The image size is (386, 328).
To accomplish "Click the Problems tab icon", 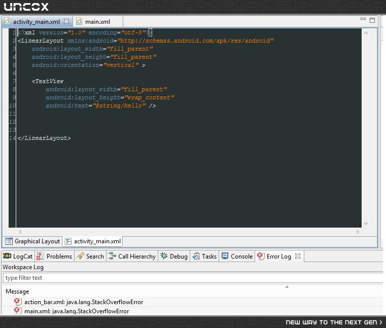I will pos(40,256).
